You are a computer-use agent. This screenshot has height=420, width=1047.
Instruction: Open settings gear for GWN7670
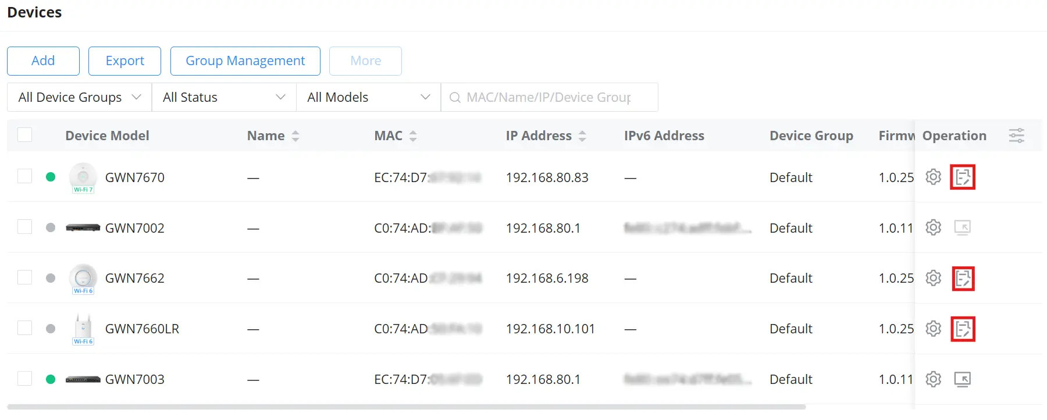click(933, 177)
